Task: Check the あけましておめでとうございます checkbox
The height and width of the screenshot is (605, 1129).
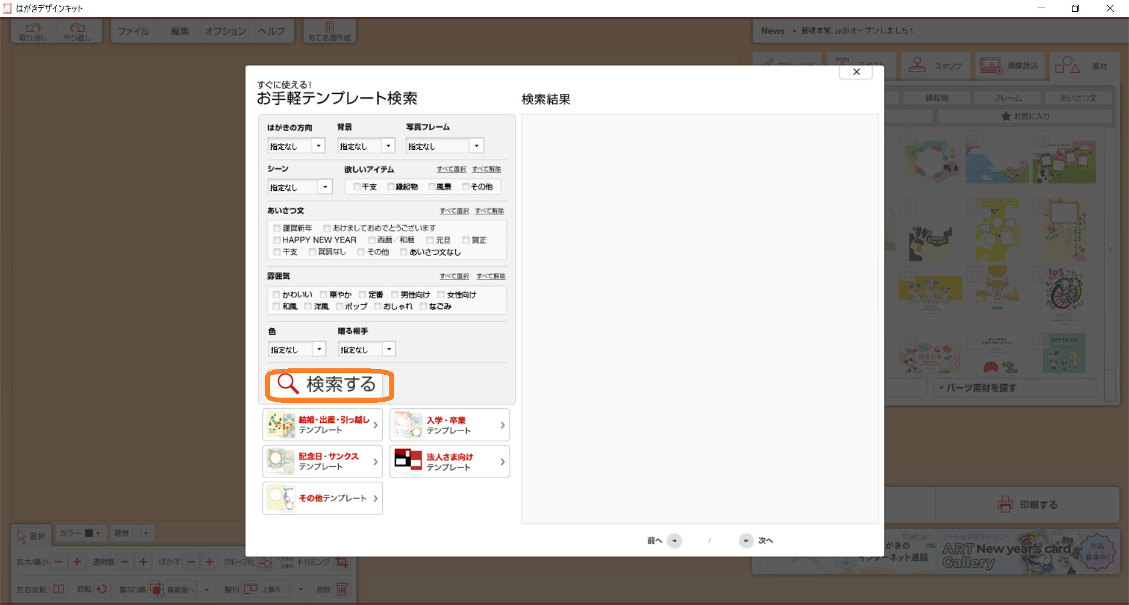Action: 327,228
